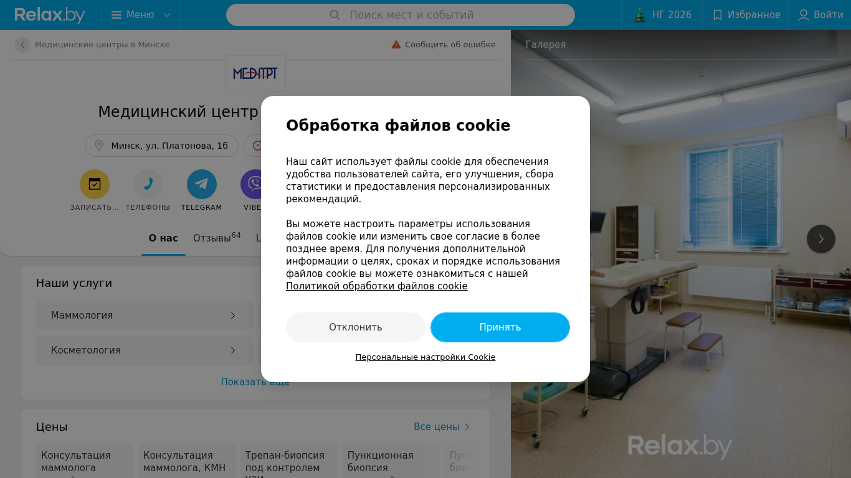Click the Телефоны phone icon

148,184
